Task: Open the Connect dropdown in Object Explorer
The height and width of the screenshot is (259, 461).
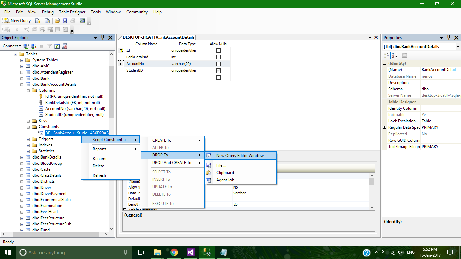Action: (11, 46)
